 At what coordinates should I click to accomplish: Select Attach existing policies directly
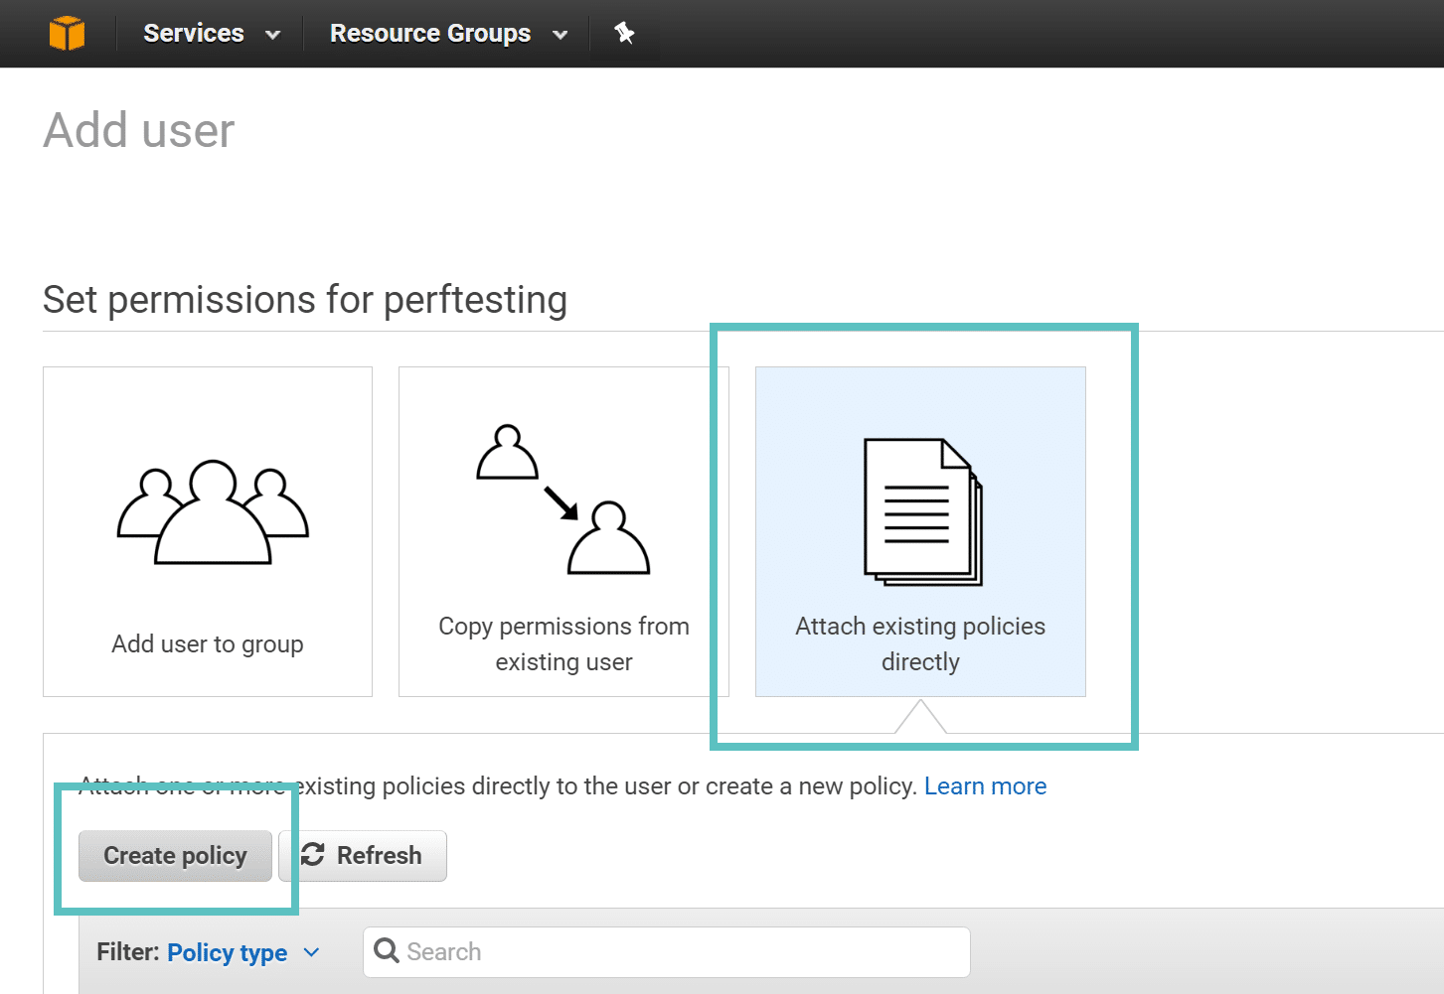coord(920,531)
